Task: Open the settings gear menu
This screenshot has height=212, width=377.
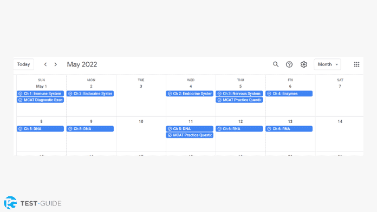Action: pos(304,64)
